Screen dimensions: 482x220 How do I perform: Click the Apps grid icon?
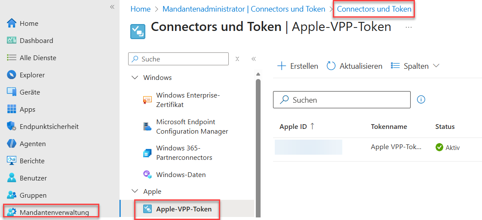(x=12, y=109)
